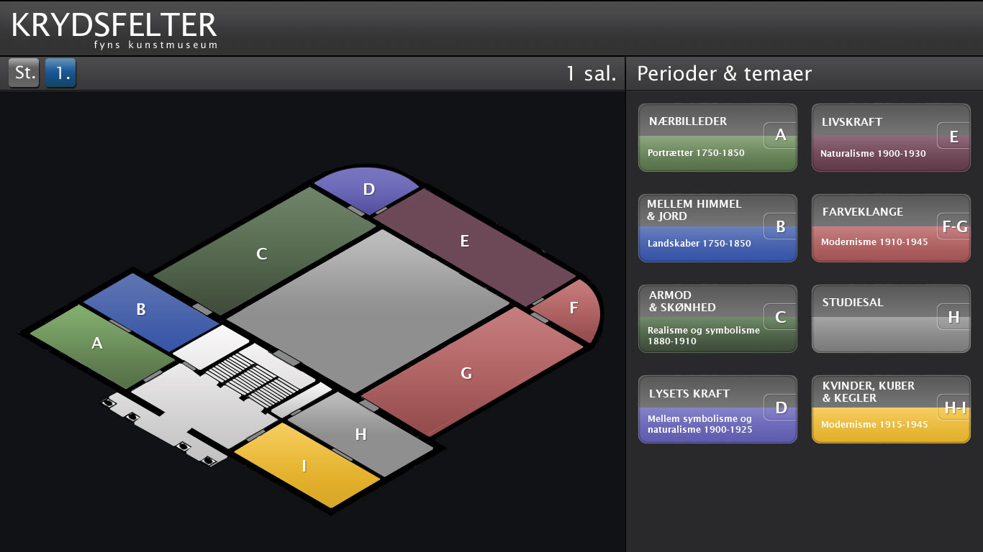
Task: Select the ARMOD & SKØNHED theme card
Action: click(717, 318)
